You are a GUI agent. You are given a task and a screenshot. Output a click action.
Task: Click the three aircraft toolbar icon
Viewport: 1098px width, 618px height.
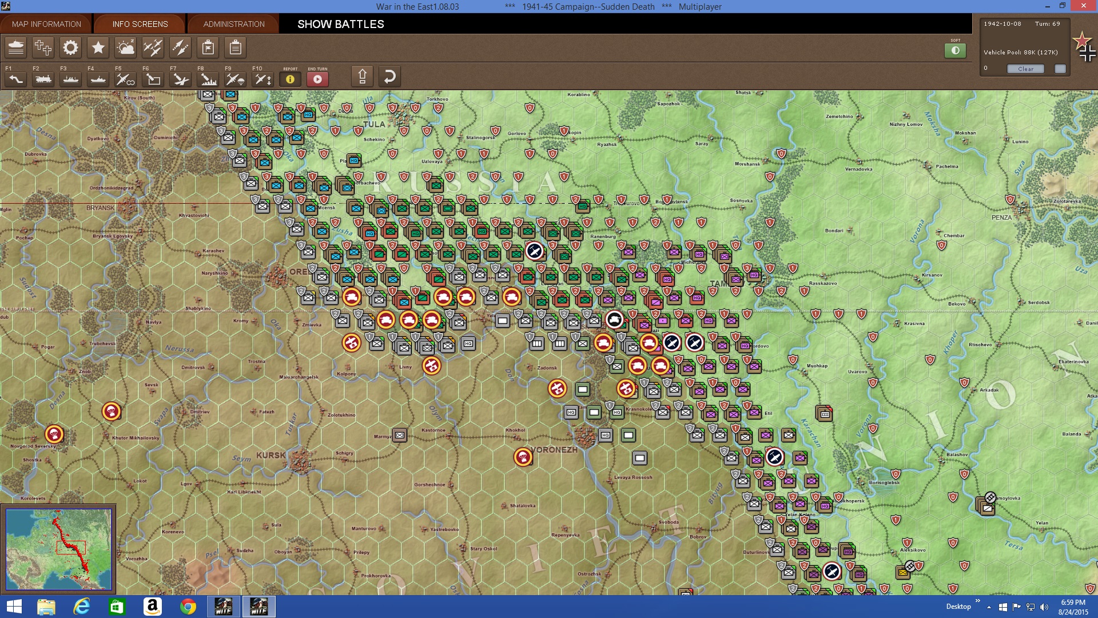pyautogui.click(x=153, y=47)
